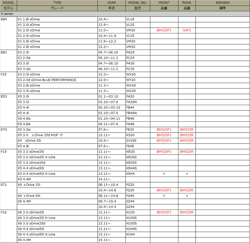Select the E83 model cell
250x243 pixels.
click(8, 61)
